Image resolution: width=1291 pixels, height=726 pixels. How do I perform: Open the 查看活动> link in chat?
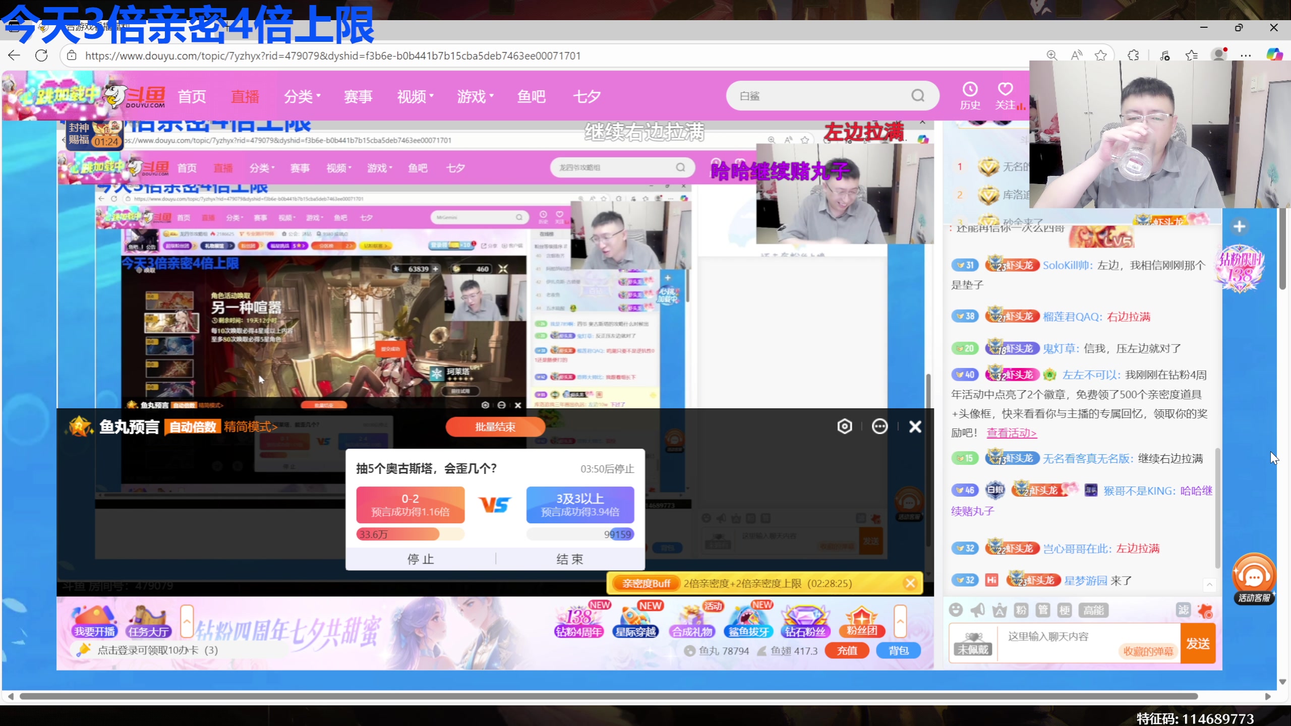1012,433
